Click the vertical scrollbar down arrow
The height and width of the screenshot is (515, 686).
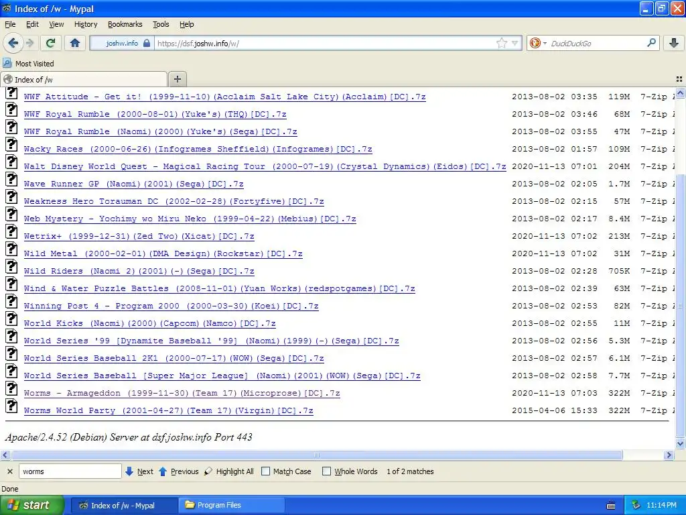pyautogui.click(x=681, y=444)
